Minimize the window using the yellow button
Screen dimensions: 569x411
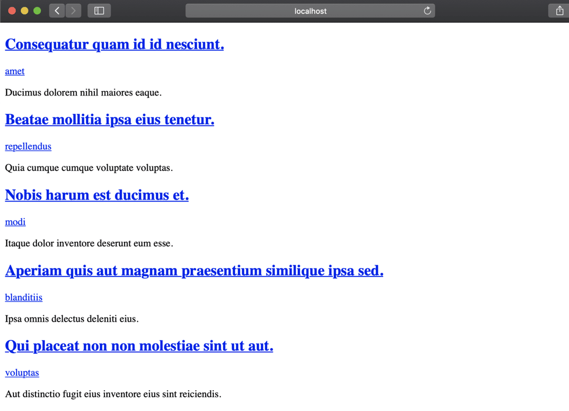click(x=25, y=11)
